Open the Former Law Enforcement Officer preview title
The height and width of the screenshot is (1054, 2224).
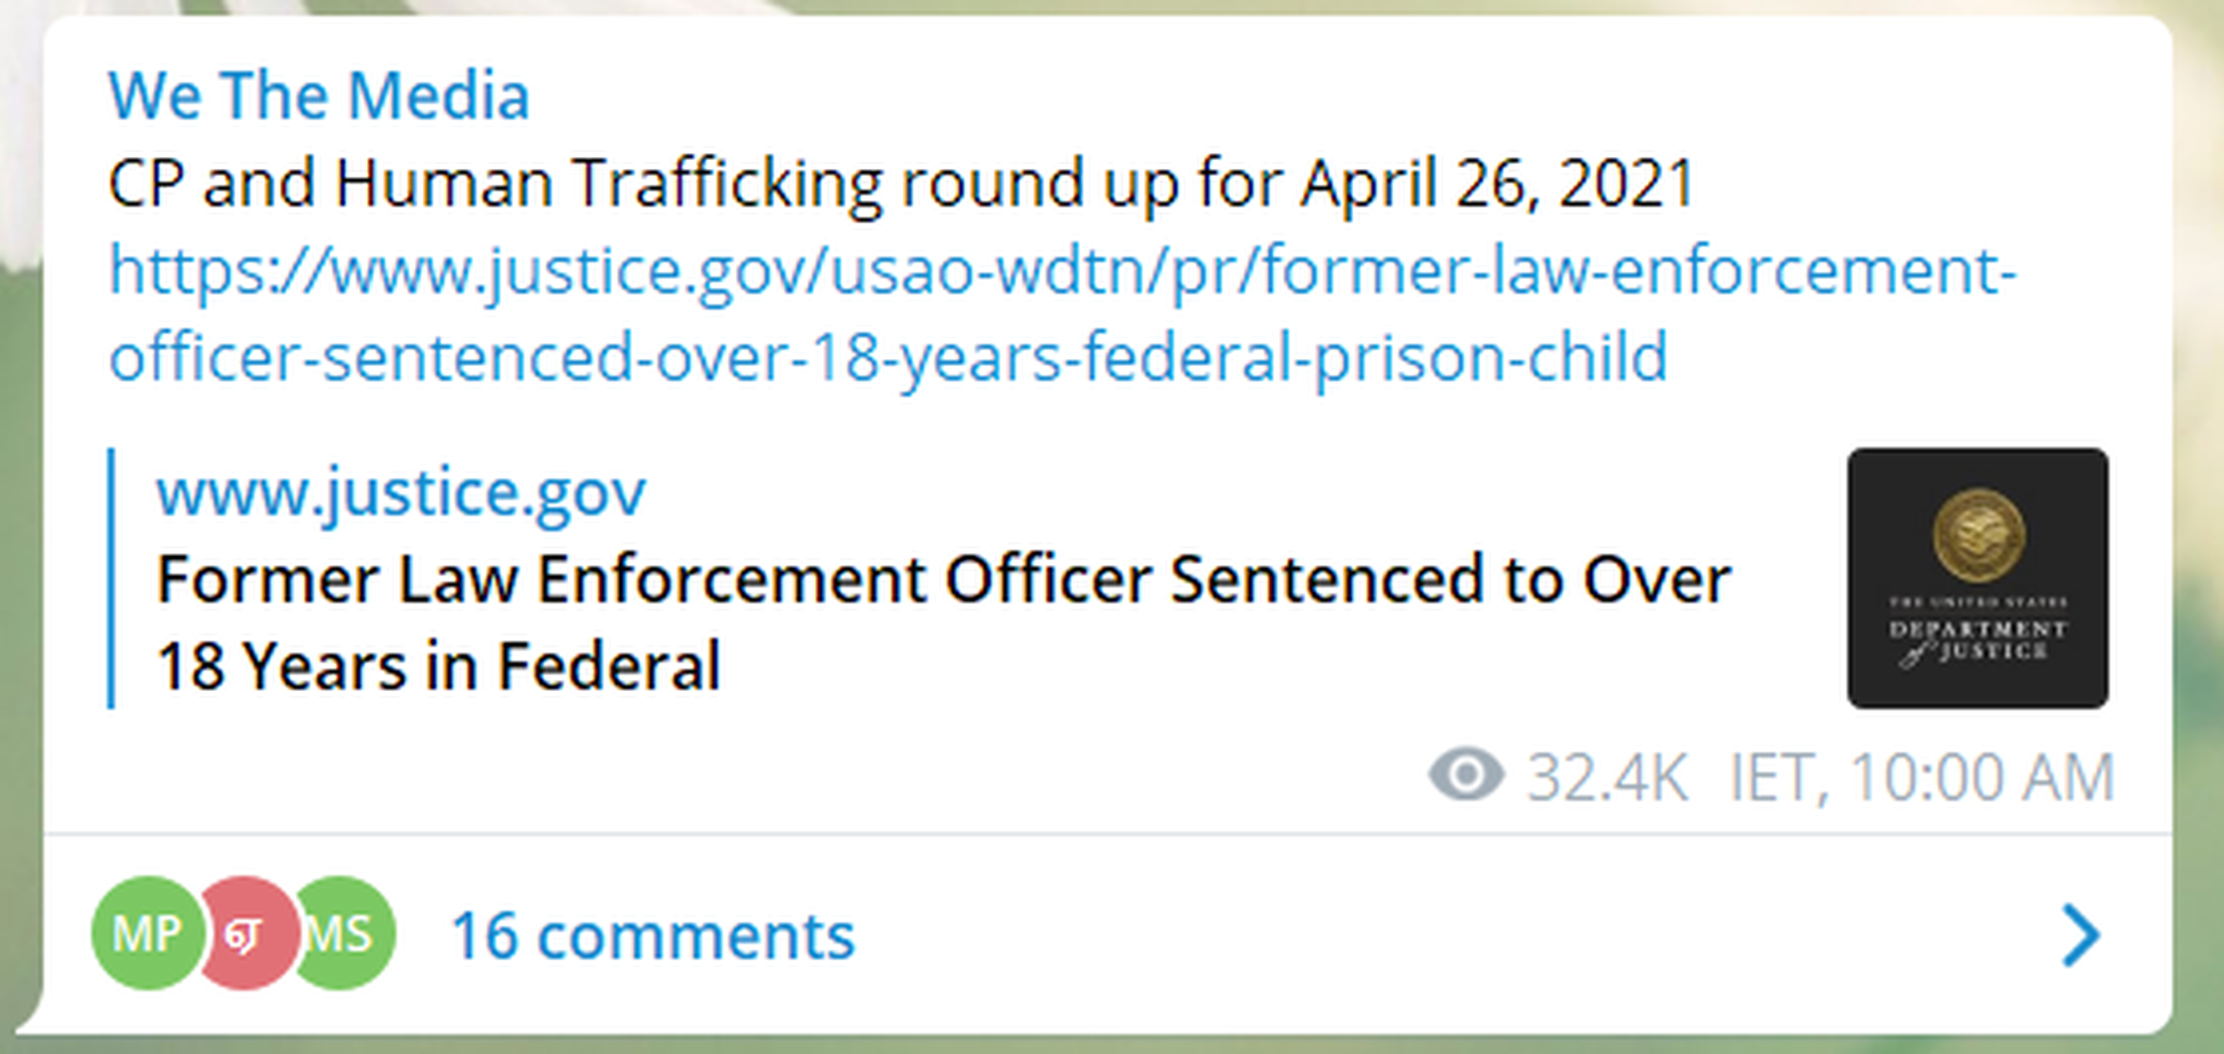tap(943, 580)
